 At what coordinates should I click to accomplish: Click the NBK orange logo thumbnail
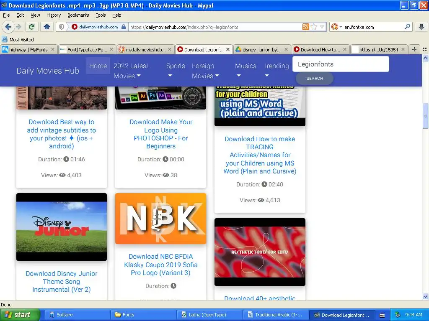(160, 219)
